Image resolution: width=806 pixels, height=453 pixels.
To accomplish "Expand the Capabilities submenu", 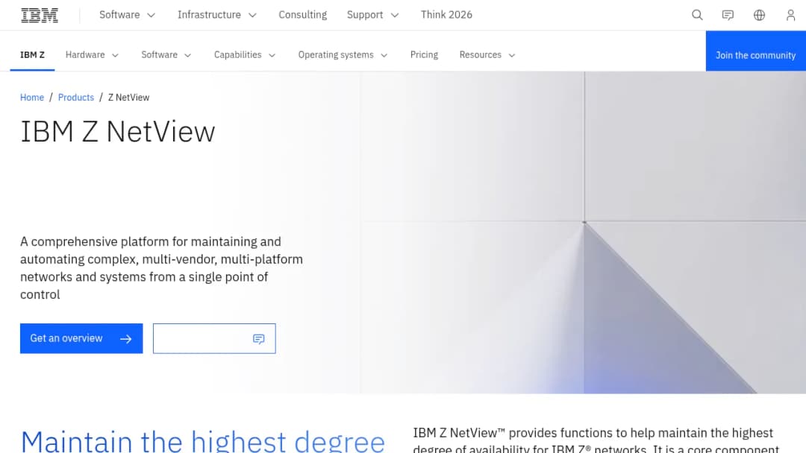I will (245, 55).
